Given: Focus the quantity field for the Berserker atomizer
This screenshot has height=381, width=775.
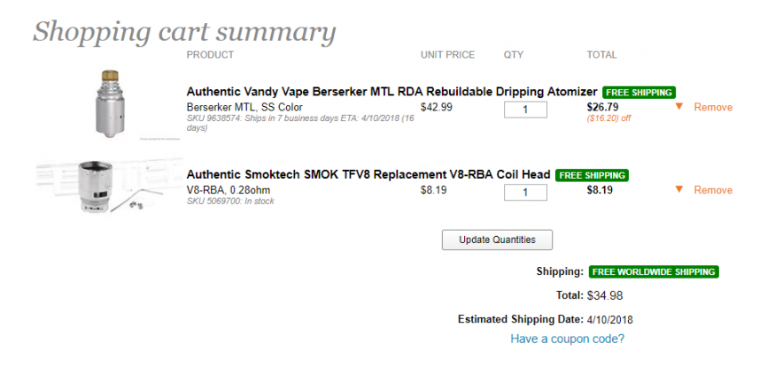Looking at the screenshot, I should [x=525, y=110].
